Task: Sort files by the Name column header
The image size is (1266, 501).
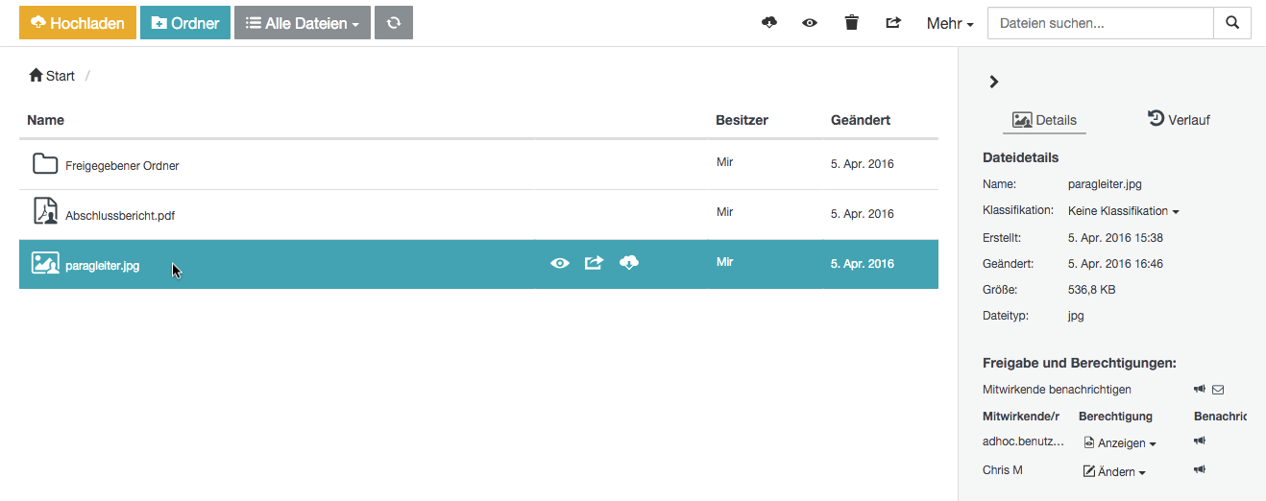Action: (x=46, y=120)
